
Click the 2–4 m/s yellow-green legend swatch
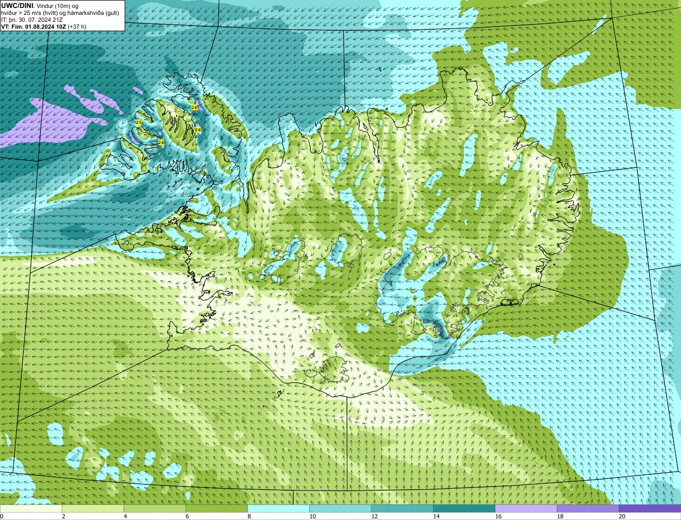click(93, 508)
